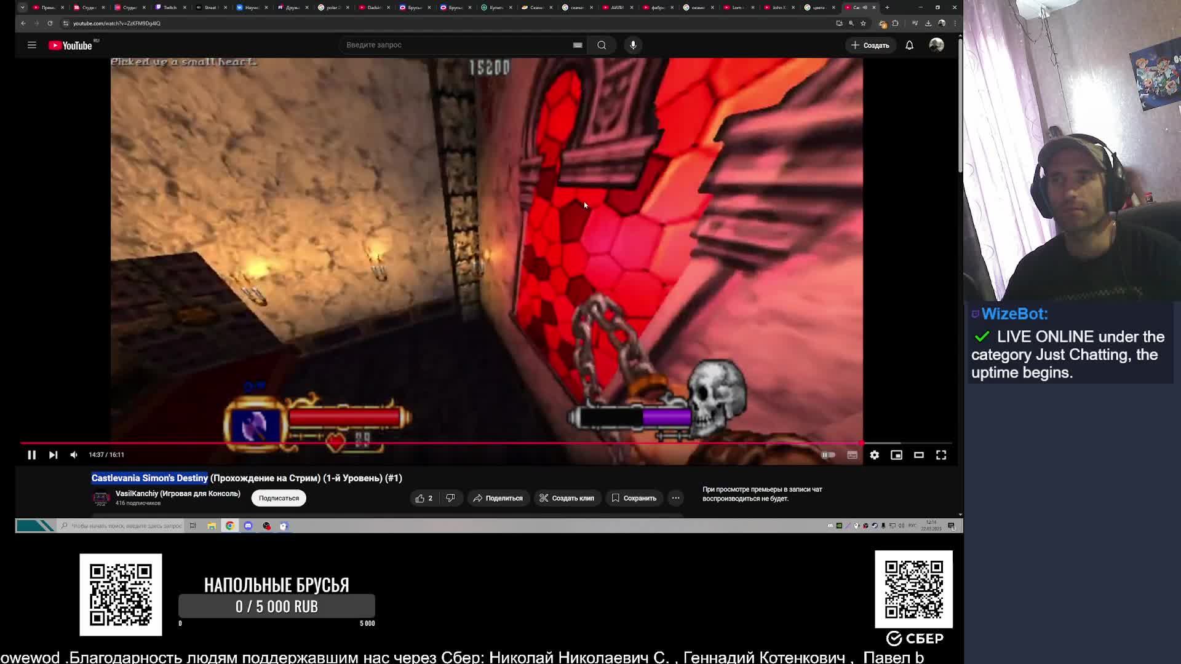Click voice search microphone icon
This screenshot has height=664, width=1181.
[633, 45]
